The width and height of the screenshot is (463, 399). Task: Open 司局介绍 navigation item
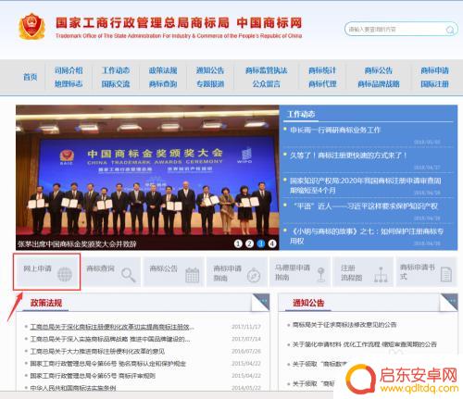(69, 70)
